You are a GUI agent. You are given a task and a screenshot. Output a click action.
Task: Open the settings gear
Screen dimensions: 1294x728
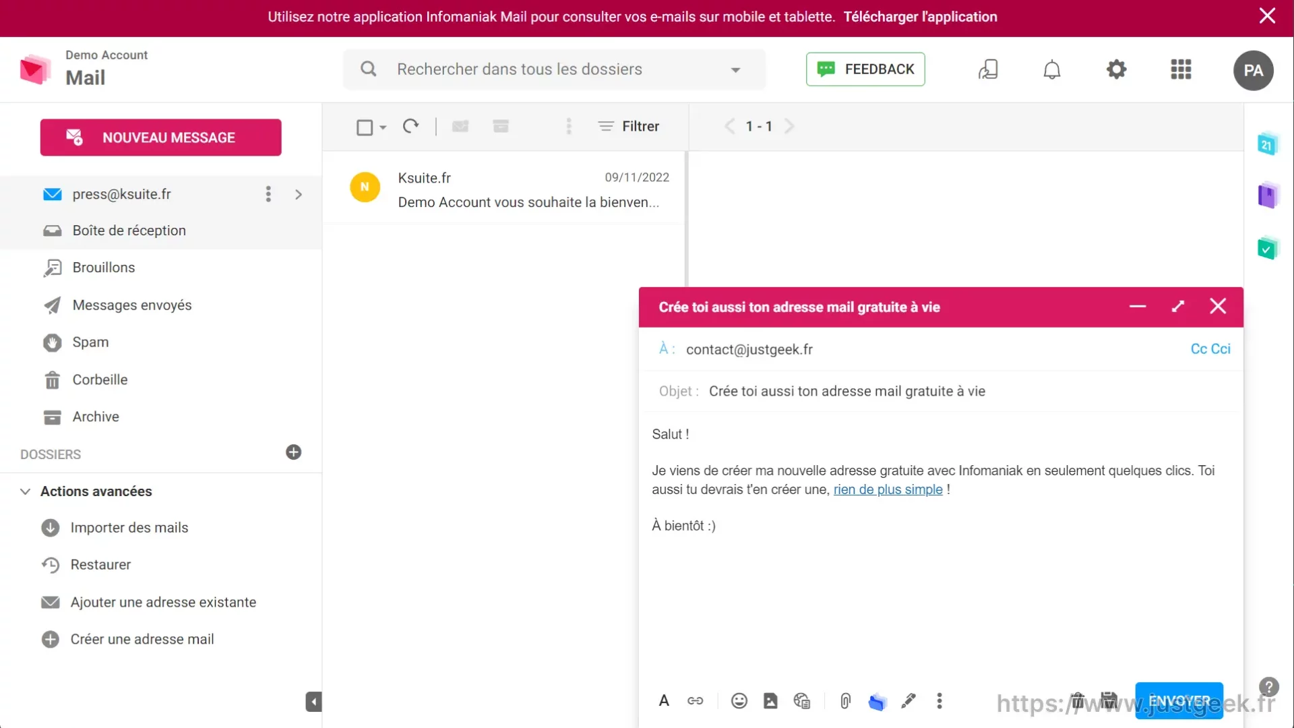tap(1117, 69)
